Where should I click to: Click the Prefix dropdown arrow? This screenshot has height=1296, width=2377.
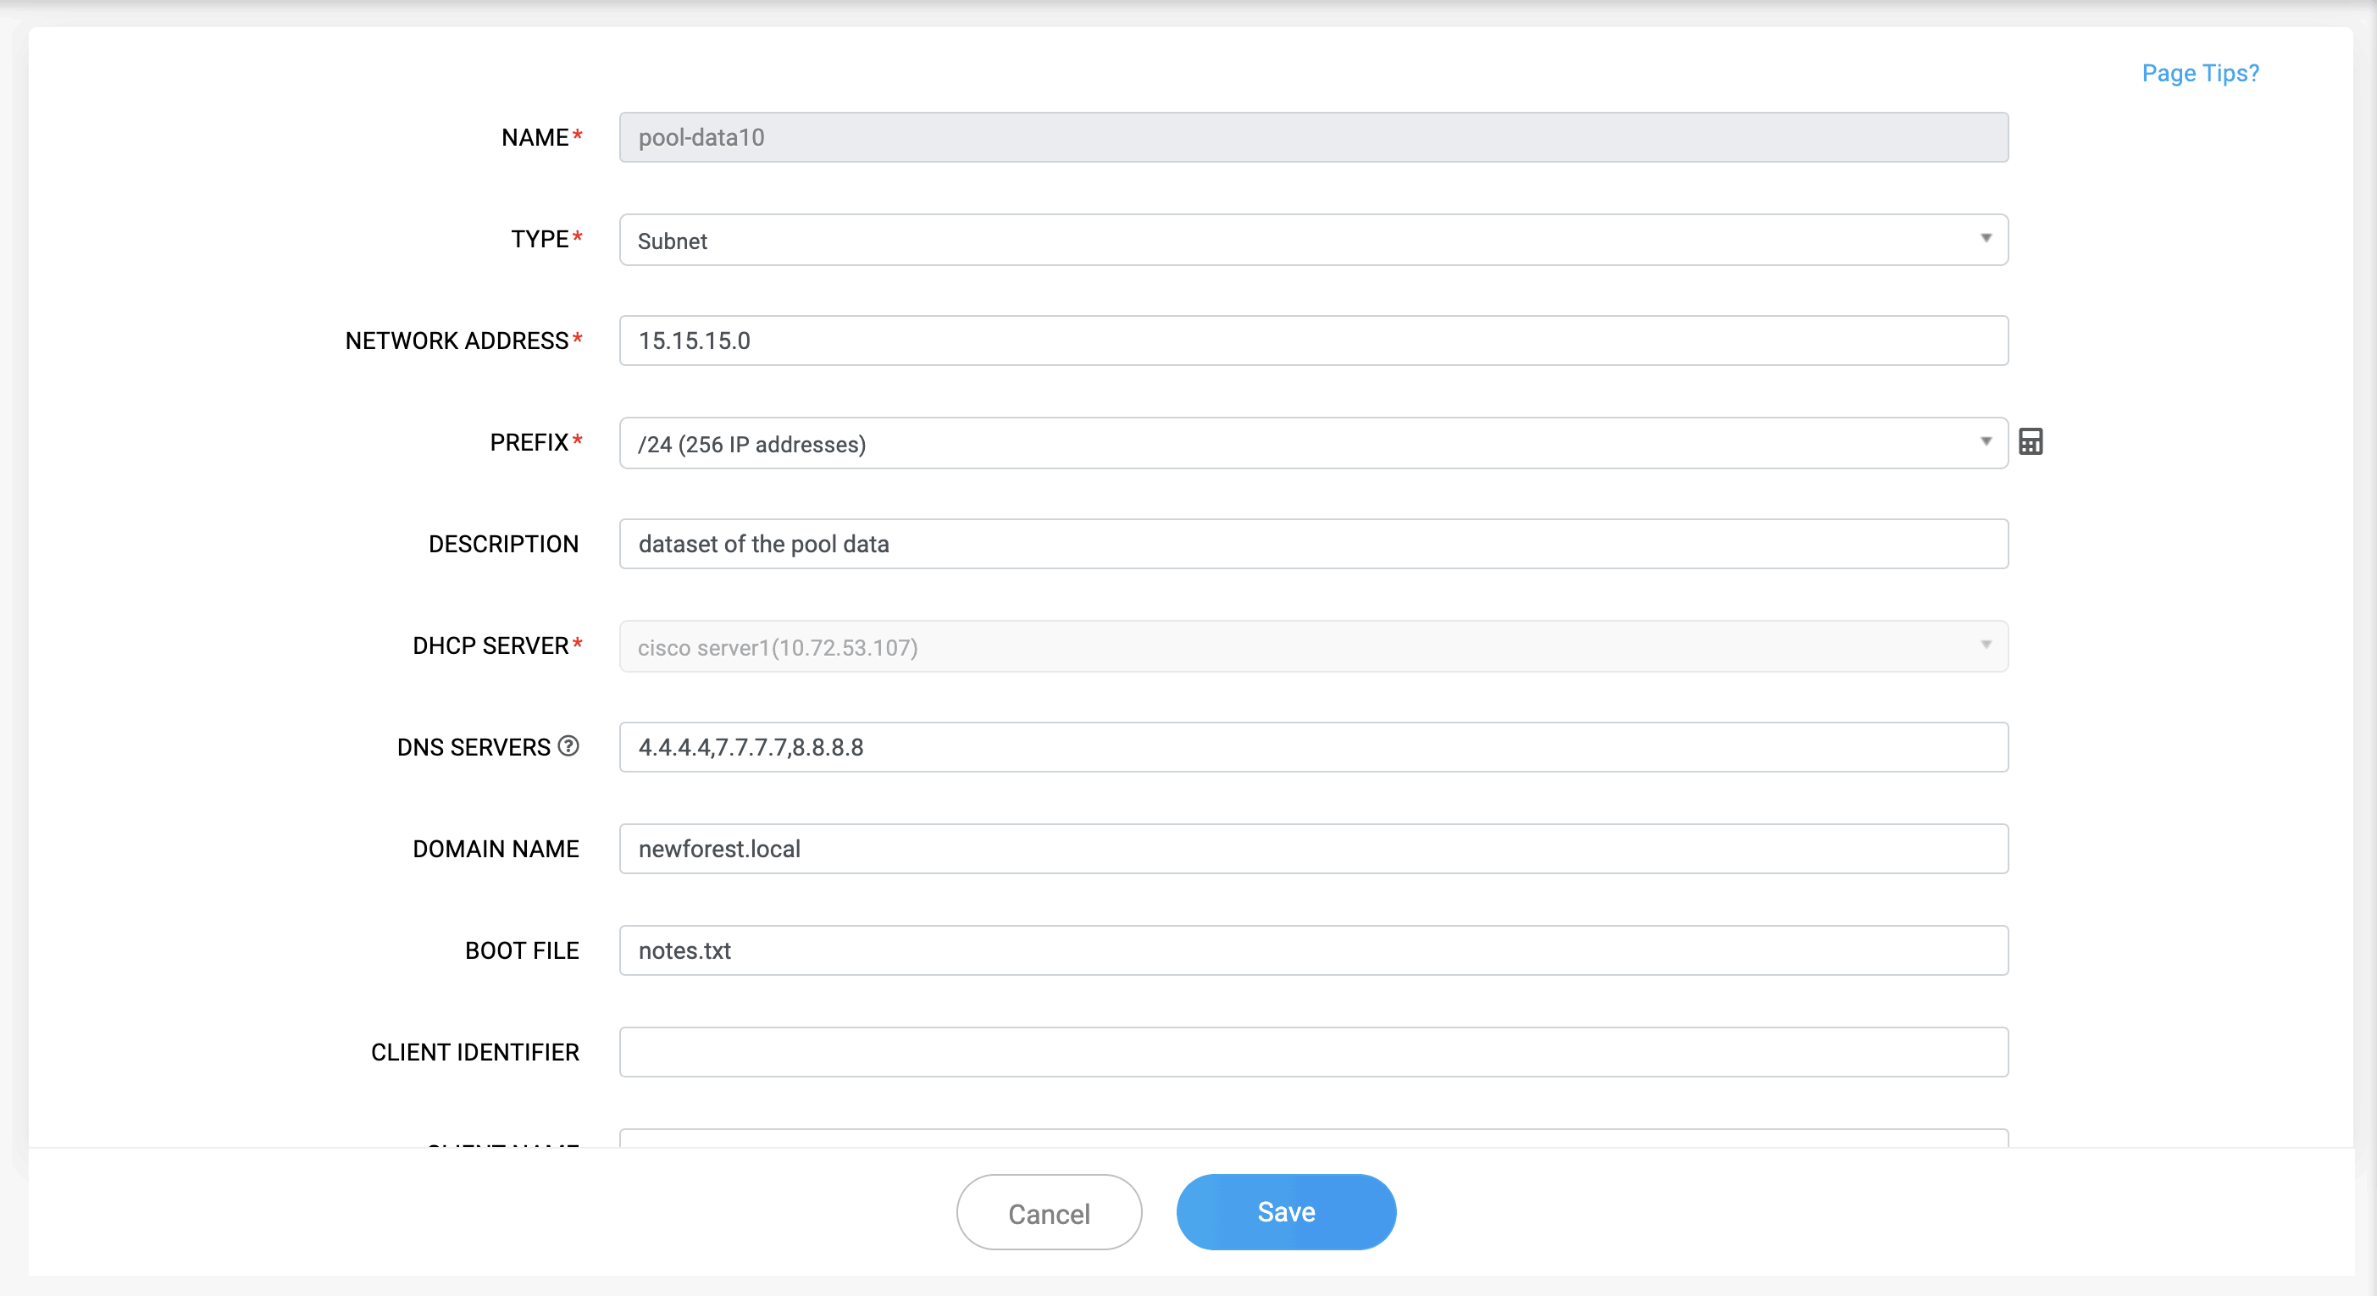click(x=1986, y=442)
